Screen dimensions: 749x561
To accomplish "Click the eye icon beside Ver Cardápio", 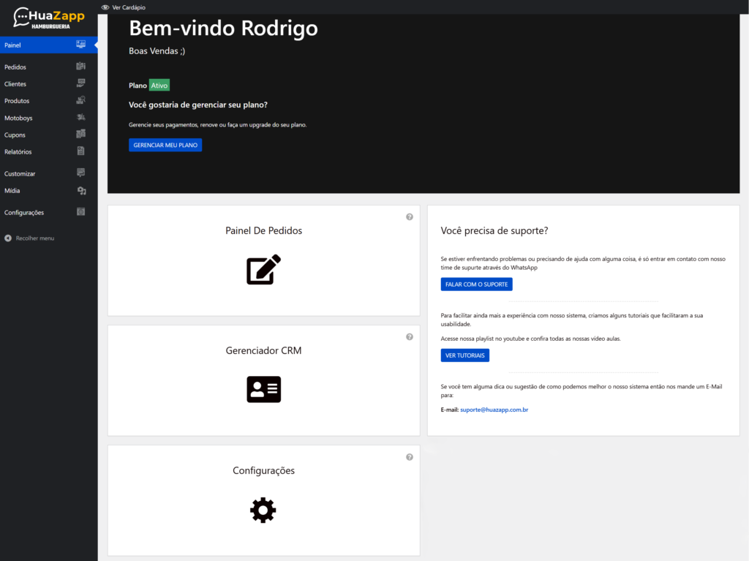I will 105,7.
